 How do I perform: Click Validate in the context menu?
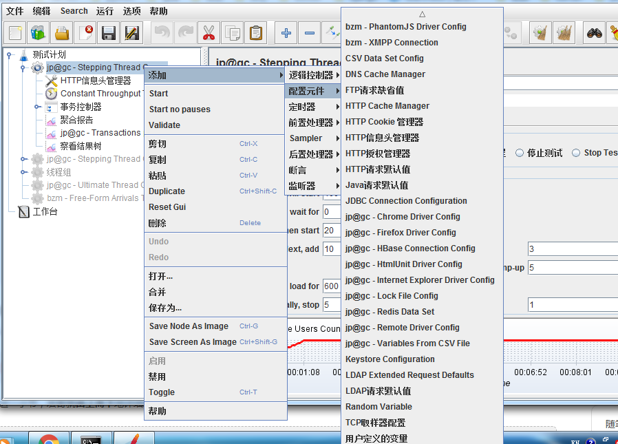point(164,125)
